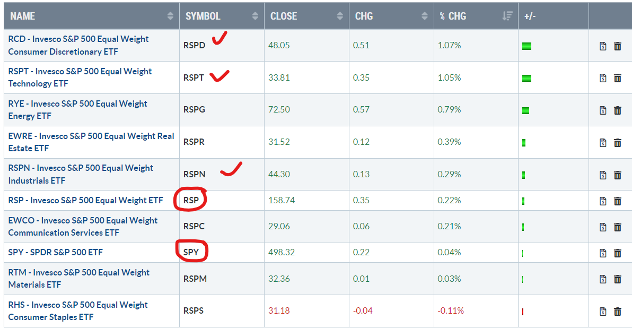
Task: Sort the table by CHG column arrows
Action: (x=424, y=16)
